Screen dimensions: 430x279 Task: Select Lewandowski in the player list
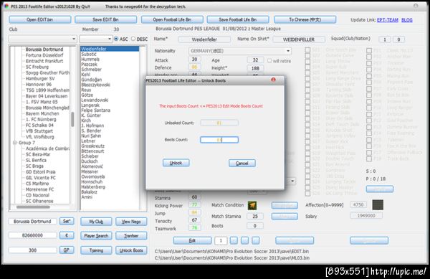(x=95, y=100)
